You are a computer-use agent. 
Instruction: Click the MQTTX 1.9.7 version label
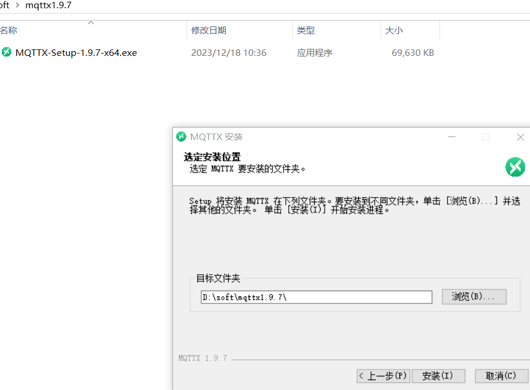point(203,358)
